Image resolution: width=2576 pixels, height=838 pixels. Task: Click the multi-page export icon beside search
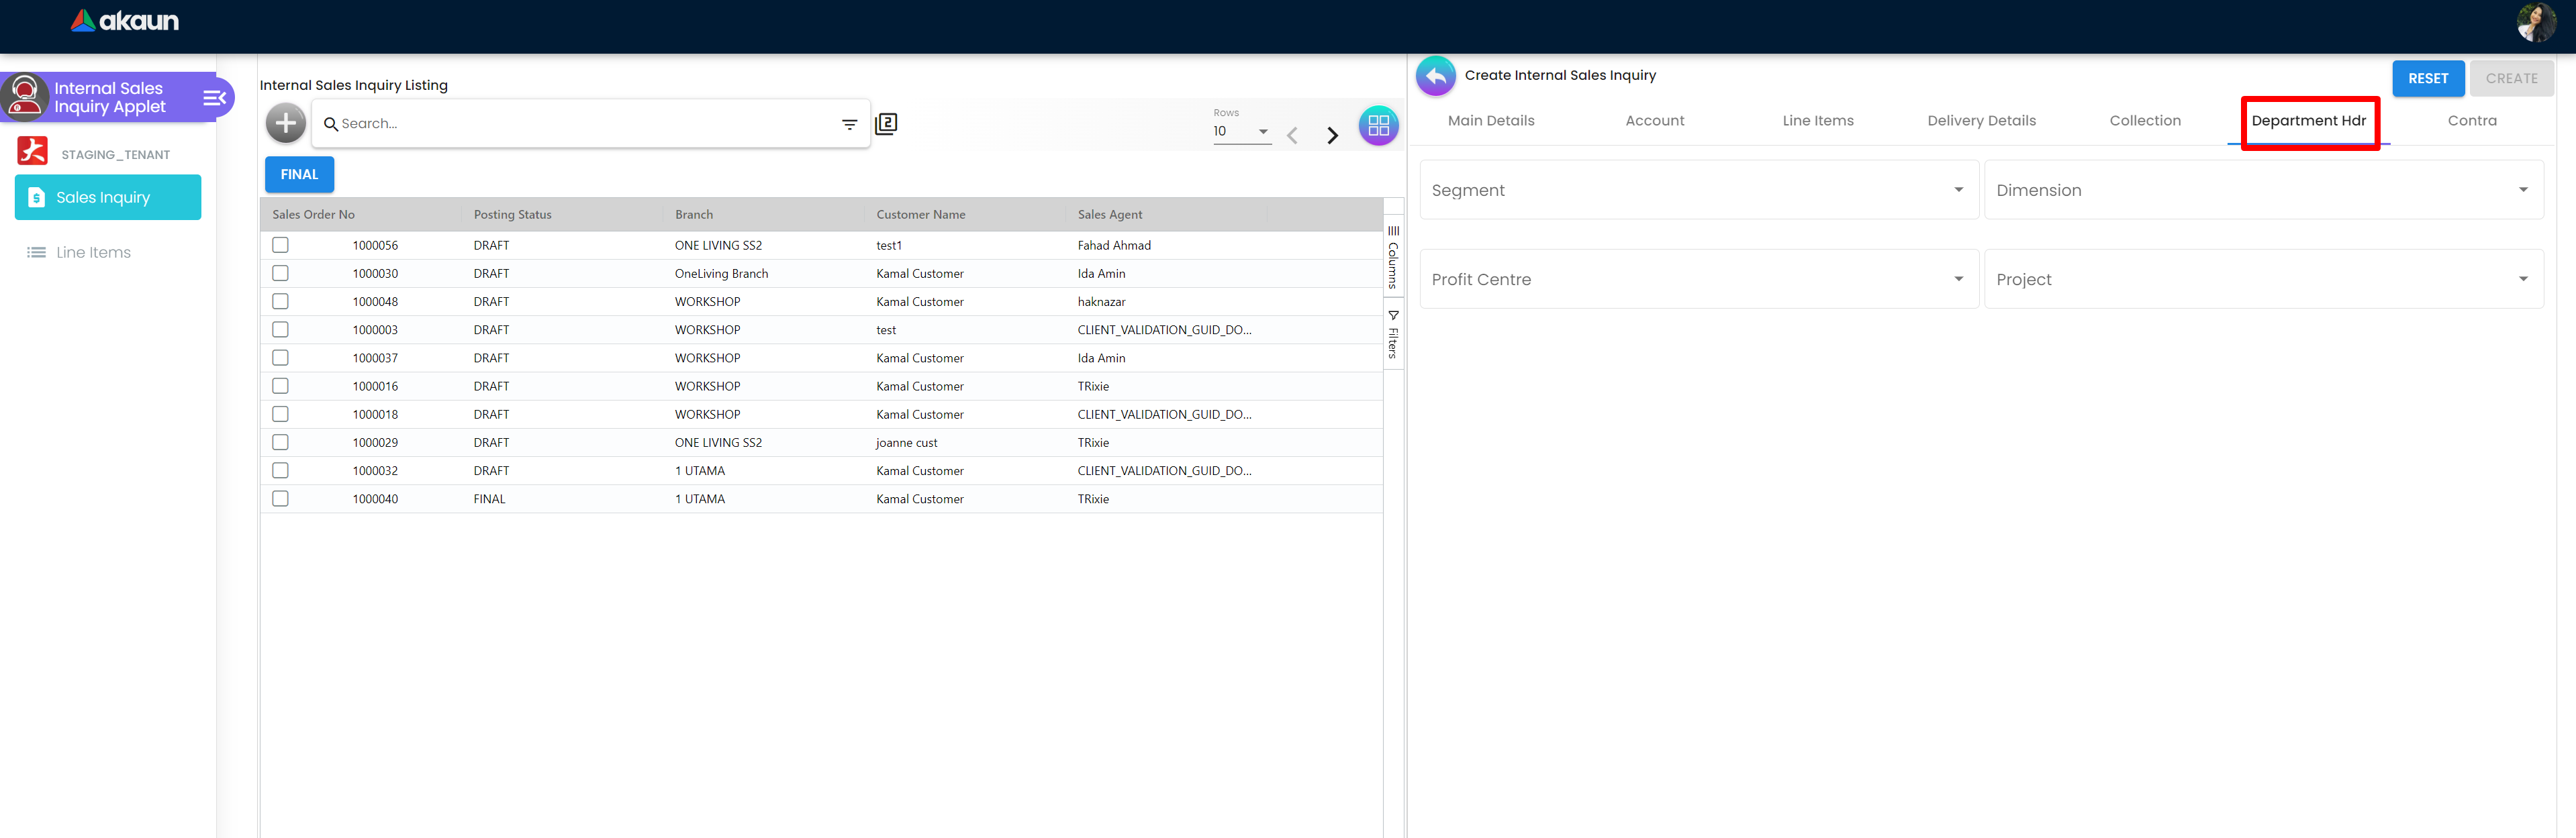(886, 124)
